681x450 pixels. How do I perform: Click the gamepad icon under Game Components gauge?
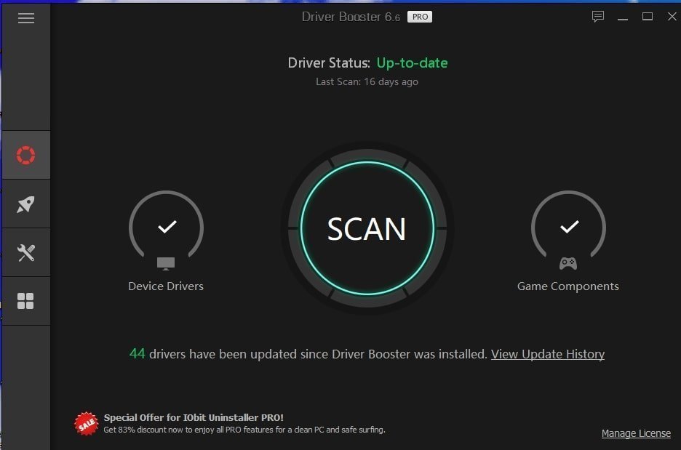point(567,263)
